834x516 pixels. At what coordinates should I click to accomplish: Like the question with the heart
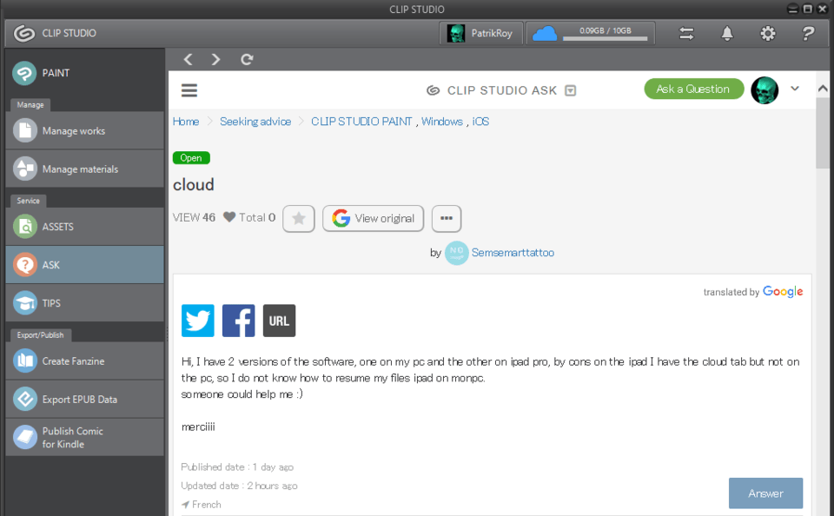[229, 217]
